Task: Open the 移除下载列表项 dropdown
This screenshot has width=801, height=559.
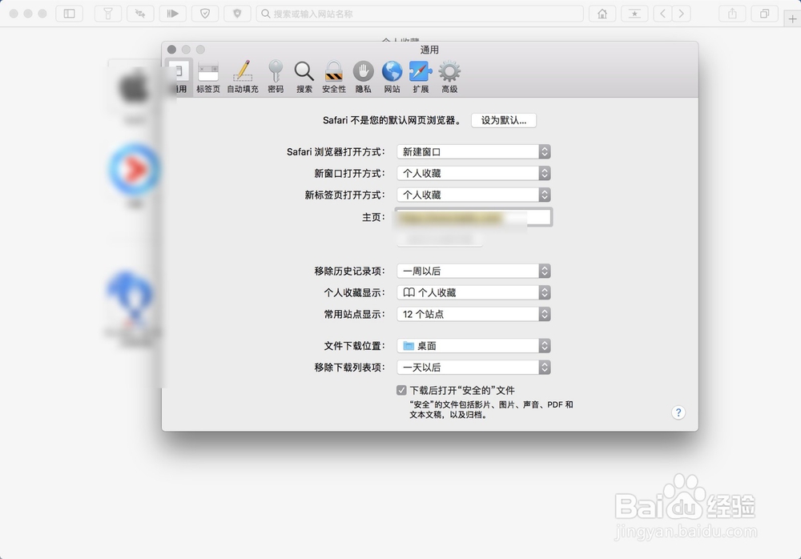Action: tap(473, 368)
